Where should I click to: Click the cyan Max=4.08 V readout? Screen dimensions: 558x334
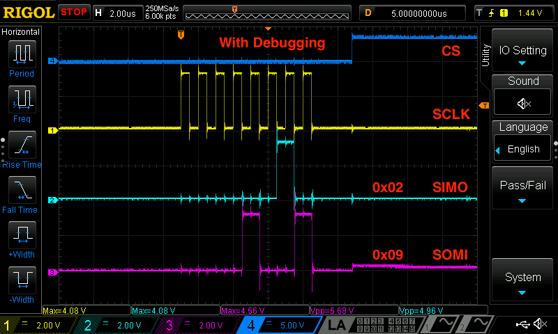coord(153,311)
